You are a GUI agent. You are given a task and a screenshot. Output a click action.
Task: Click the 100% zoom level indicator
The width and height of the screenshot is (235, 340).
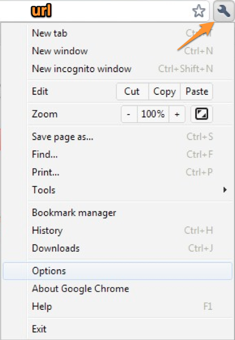[x=153, y=114]
